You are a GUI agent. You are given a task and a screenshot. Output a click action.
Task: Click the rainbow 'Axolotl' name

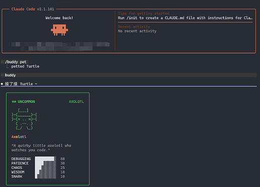coord(19,137)
